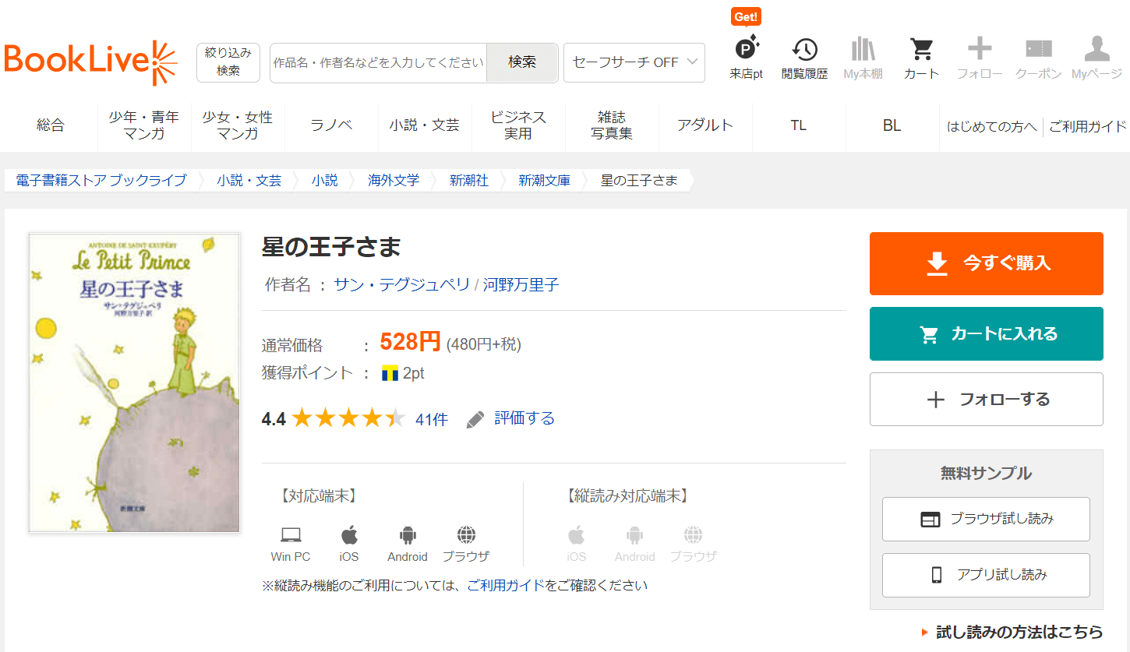This screenshot has width=1130, height=652.
Task: Click the BookLive logo
Action: [90, 62]
